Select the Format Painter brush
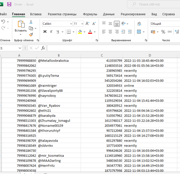 [x=31, y=34]
